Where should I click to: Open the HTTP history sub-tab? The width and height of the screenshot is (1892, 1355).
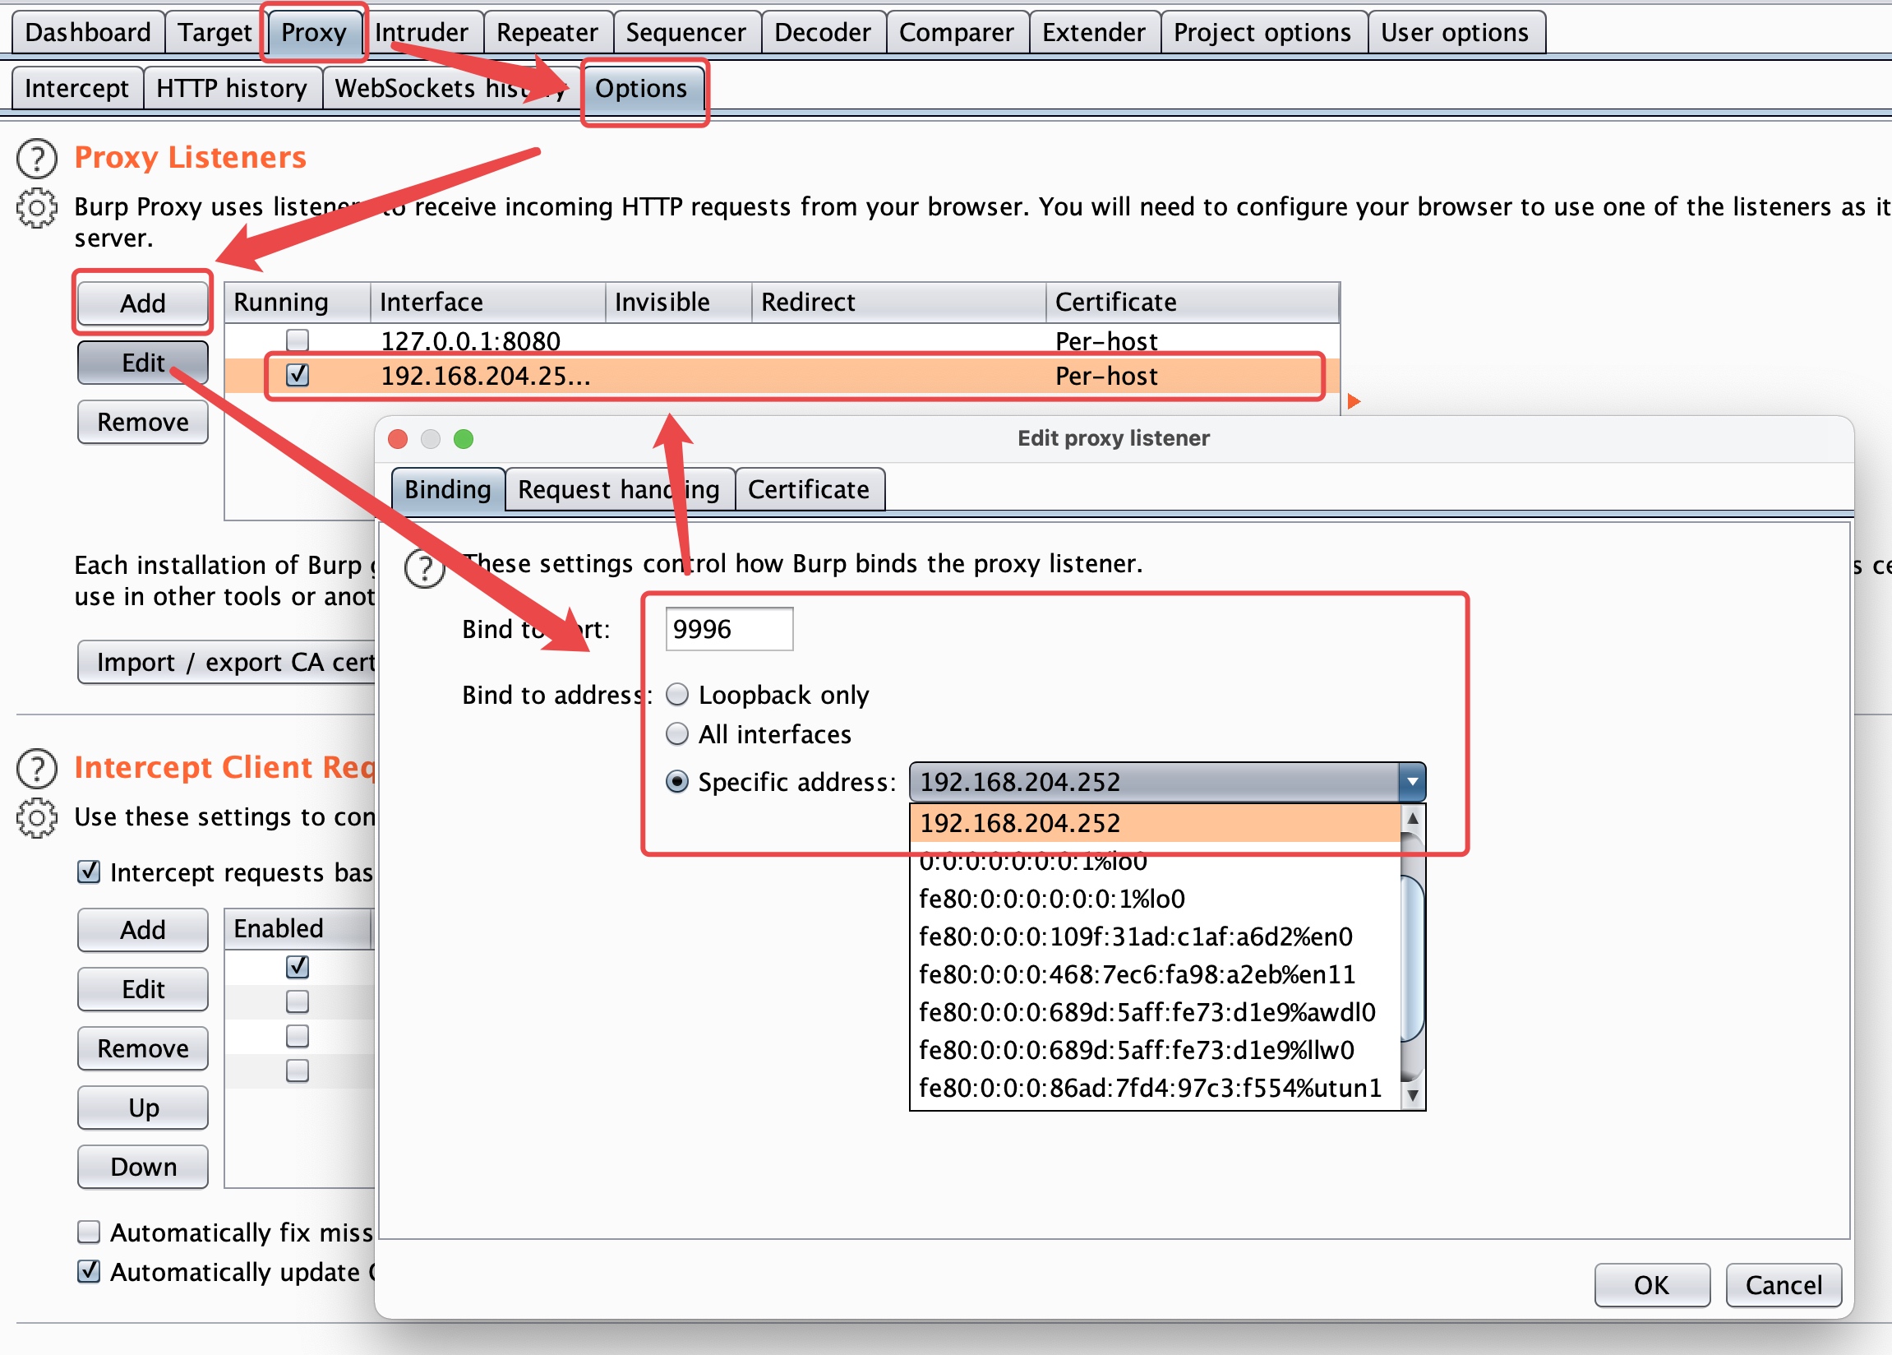point(231,89)
